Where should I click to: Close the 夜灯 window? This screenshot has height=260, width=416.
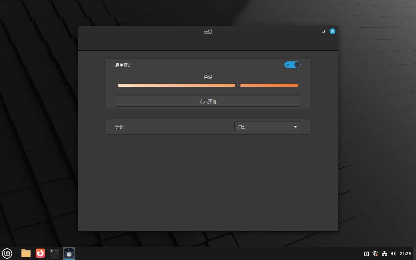pos(332,31)
